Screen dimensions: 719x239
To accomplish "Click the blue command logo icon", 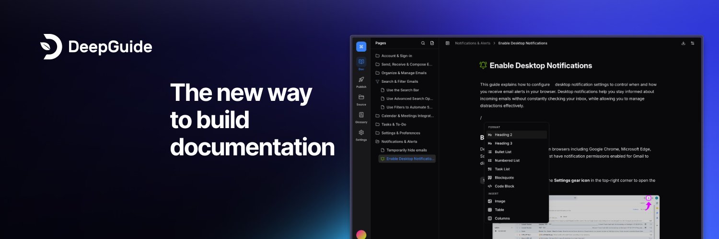I will [x=361, y=46].
